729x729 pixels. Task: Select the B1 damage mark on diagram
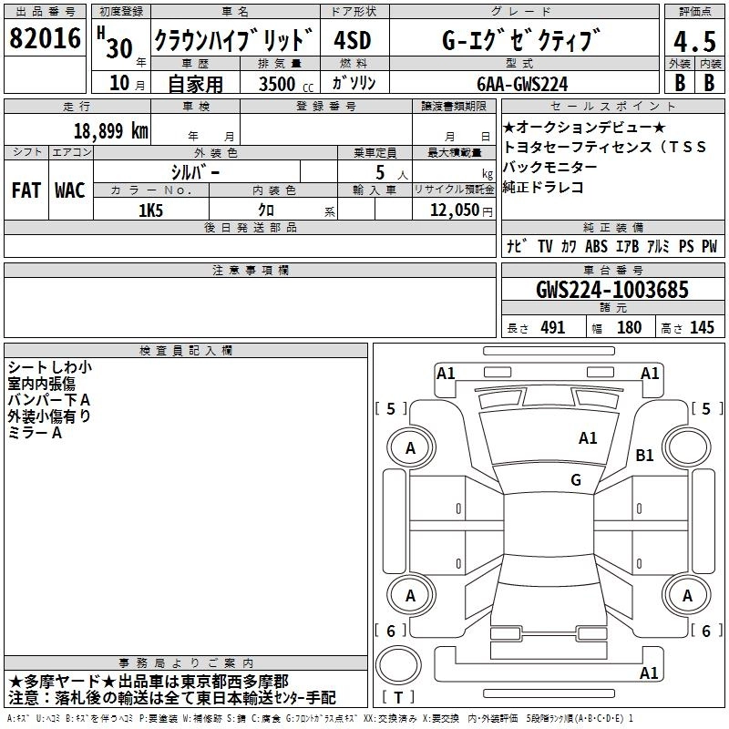[644, 455]
